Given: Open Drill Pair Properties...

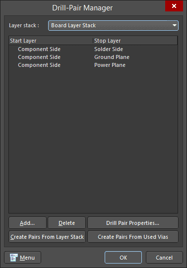Looking at the screenshot, I should (x=133, y=223).
